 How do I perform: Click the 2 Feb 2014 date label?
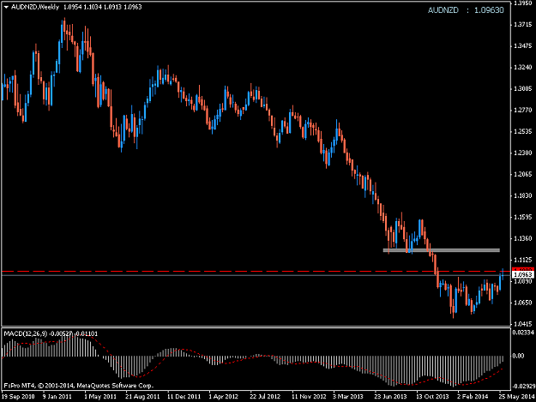pos(473,397)
